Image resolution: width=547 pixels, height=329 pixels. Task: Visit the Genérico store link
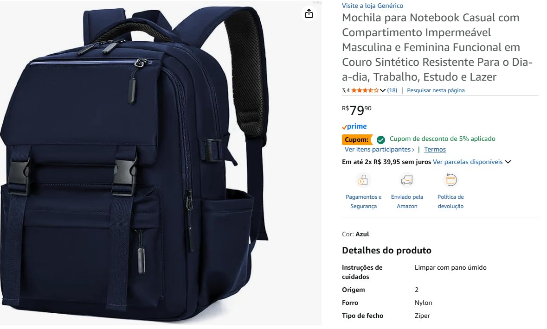pos(373,6)
